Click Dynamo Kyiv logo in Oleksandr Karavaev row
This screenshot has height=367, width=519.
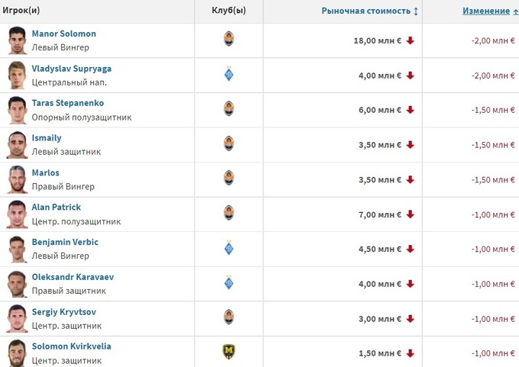pos(227,283)
